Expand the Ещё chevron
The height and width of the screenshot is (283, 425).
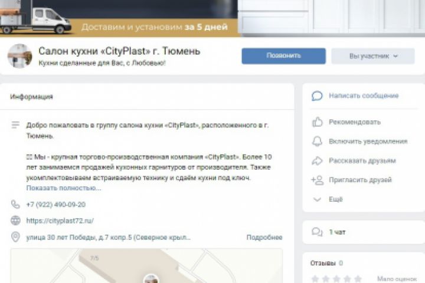(x=317, y=200)
